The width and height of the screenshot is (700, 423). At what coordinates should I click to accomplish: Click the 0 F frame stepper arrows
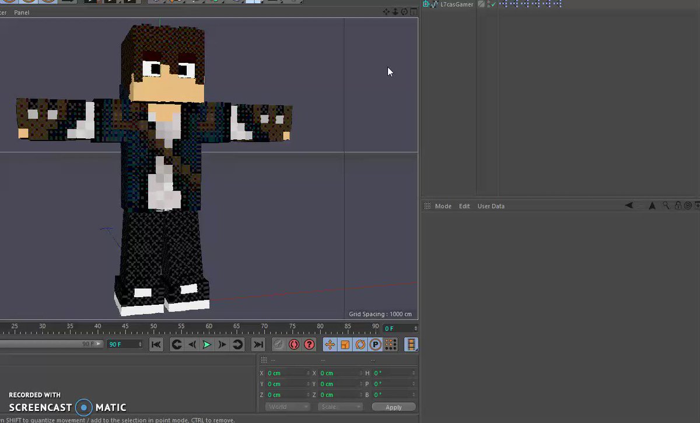[x=415, y=329]
